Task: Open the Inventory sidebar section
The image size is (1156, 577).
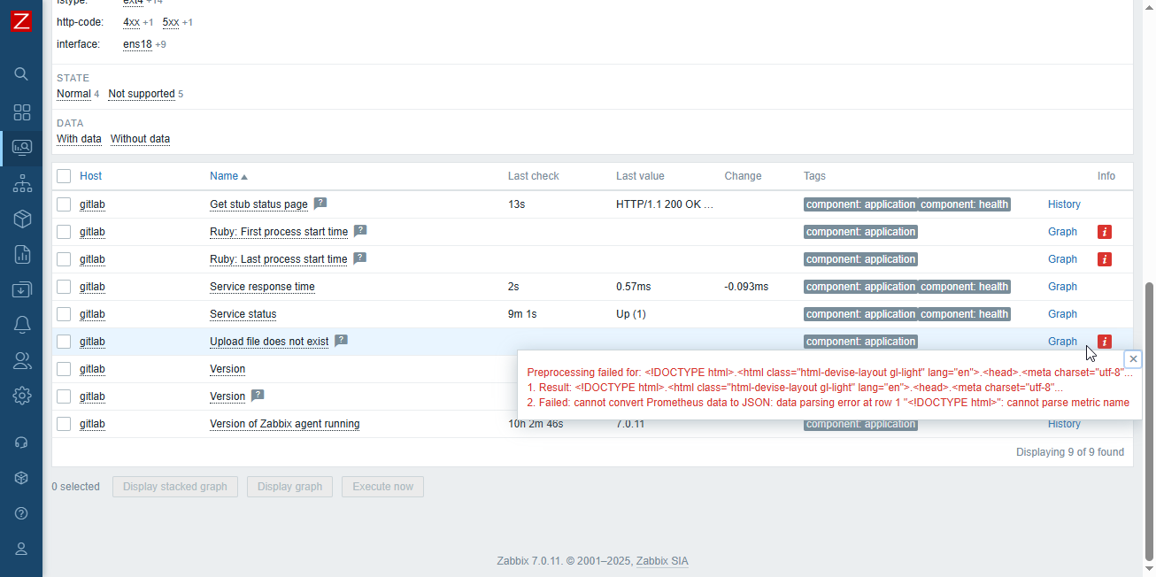Action: tap(21, 219)
